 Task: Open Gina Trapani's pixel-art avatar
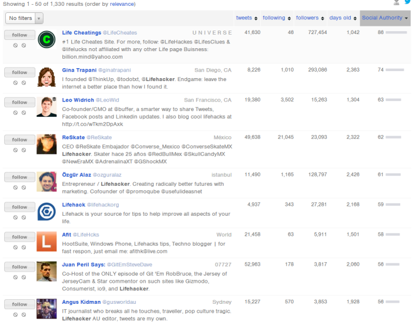(x=46, y=77)
